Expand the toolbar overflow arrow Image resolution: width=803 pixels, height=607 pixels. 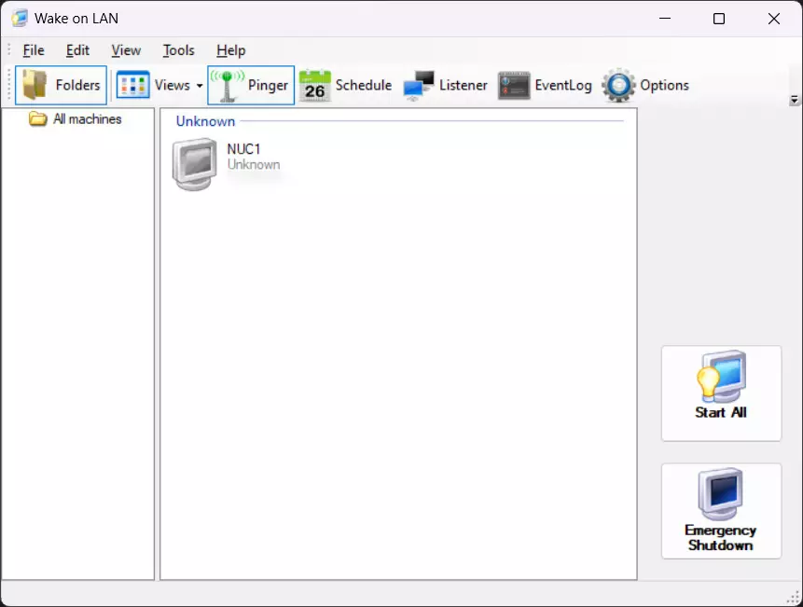point(795,100)
